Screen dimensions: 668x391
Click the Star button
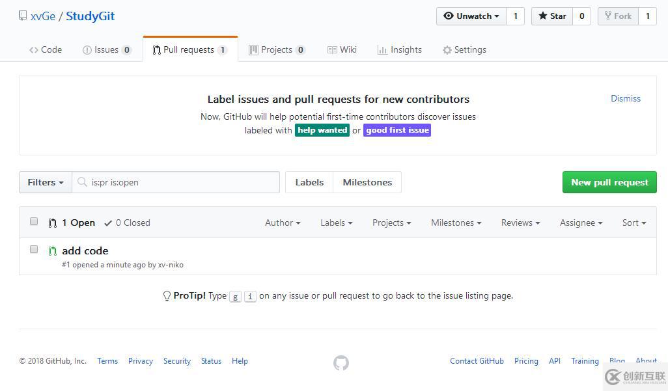click(552, 16)
